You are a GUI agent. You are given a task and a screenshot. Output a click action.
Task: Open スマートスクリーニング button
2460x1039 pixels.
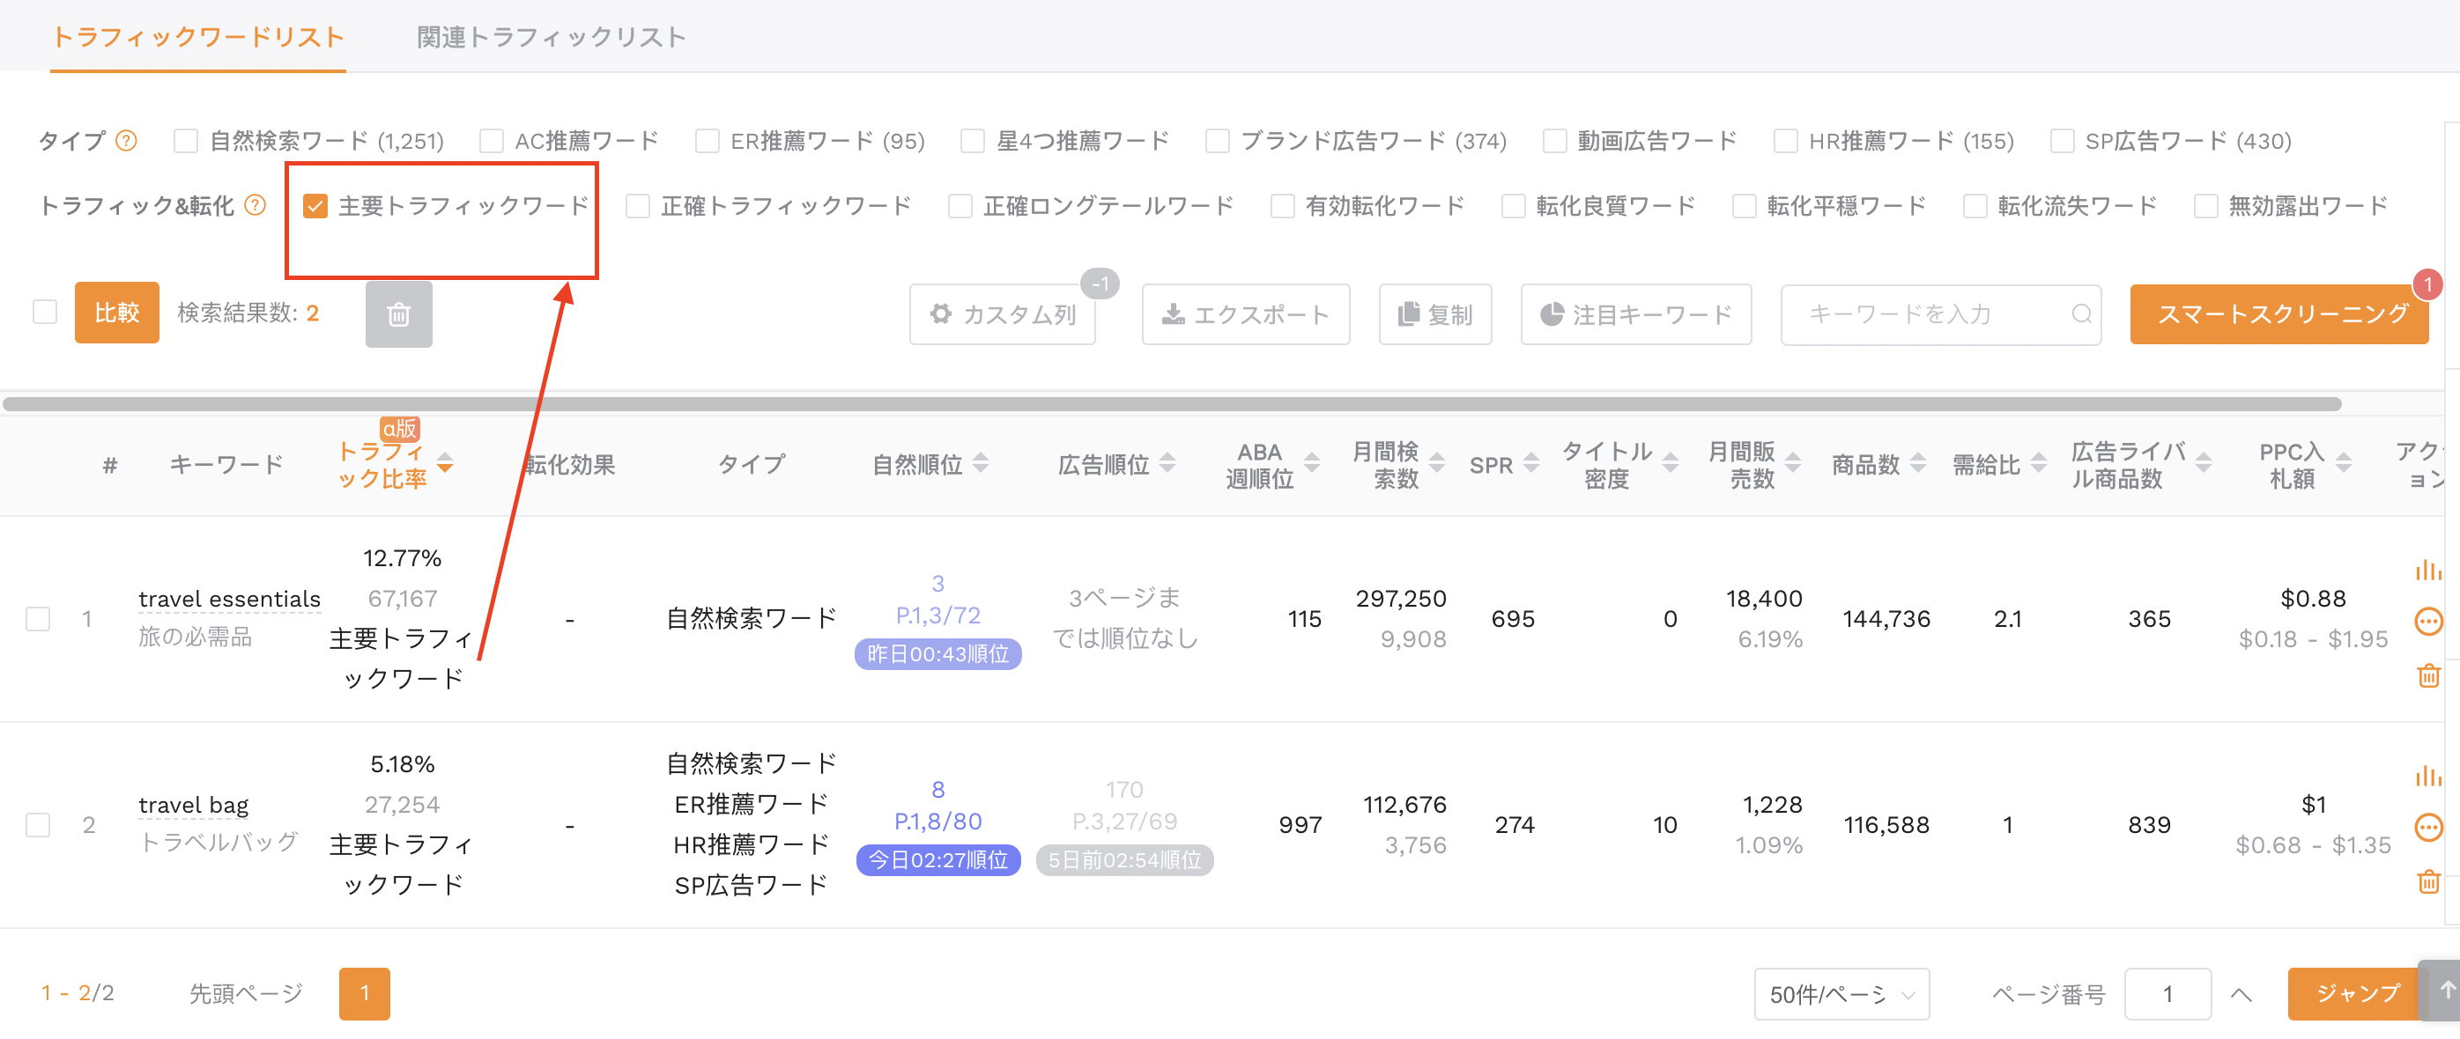tap(2278, 313)
